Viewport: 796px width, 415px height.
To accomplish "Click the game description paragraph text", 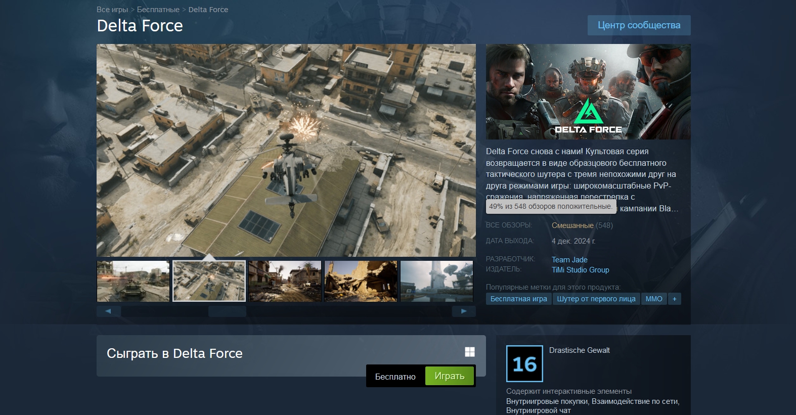I will pos(582,179).
